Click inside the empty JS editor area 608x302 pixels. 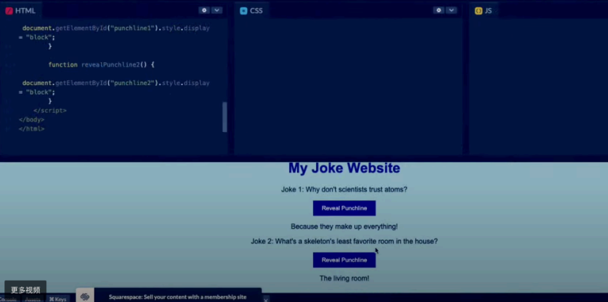point(538,85)
